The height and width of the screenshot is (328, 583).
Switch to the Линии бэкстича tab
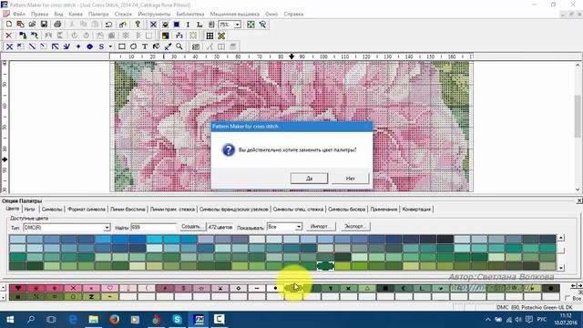coord(128,210)
